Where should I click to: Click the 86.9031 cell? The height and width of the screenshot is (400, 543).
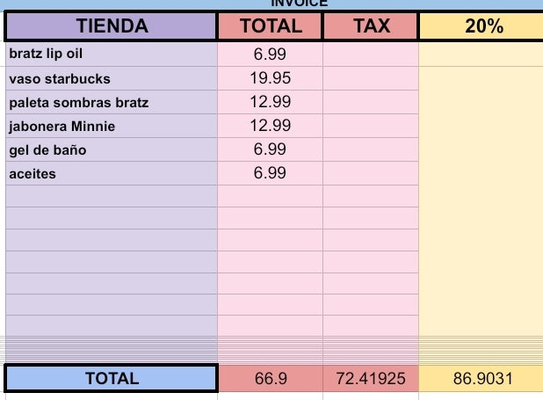pyautogui.click(x=483, y=379)
